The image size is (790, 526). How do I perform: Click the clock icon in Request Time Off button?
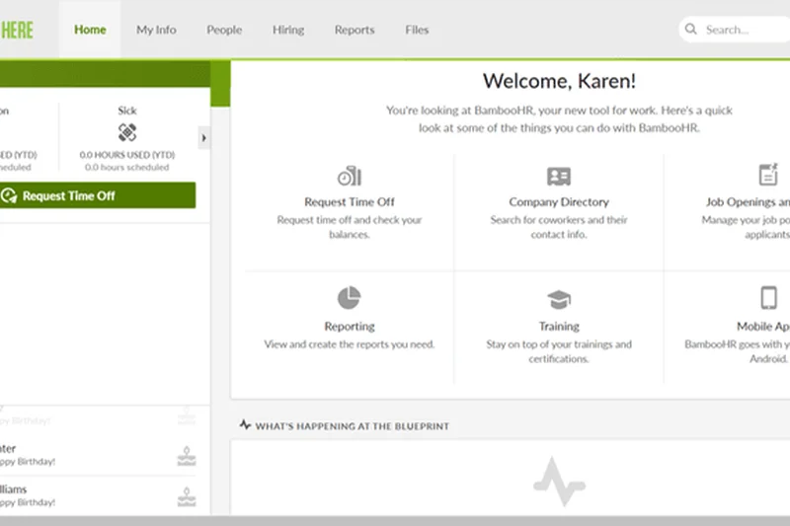[x=9, y=195]
